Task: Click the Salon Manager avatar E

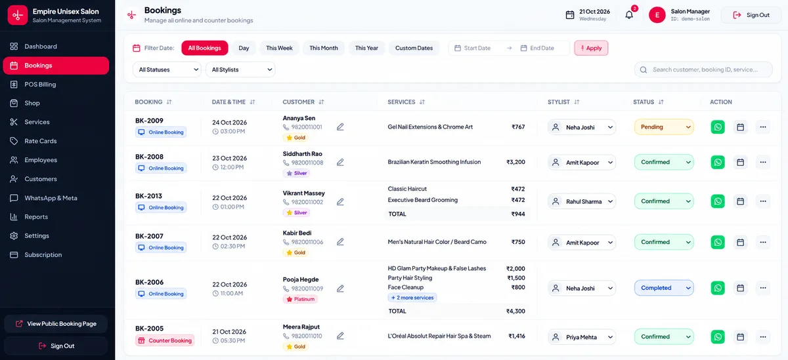Action: tap(657, 15)
